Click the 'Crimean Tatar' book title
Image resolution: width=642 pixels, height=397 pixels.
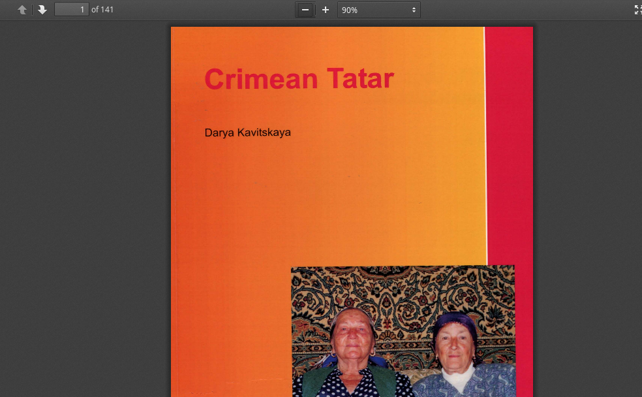(299, 78)
